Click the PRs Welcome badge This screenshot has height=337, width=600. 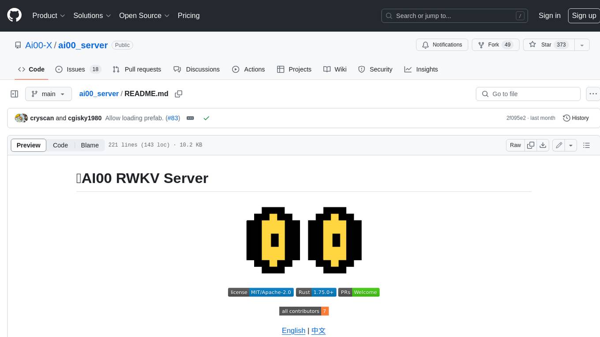pyautogui.click(x=359, y=292)
